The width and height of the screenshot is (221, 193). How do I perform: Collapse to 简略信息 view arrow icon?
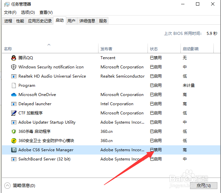pos(7,185)
